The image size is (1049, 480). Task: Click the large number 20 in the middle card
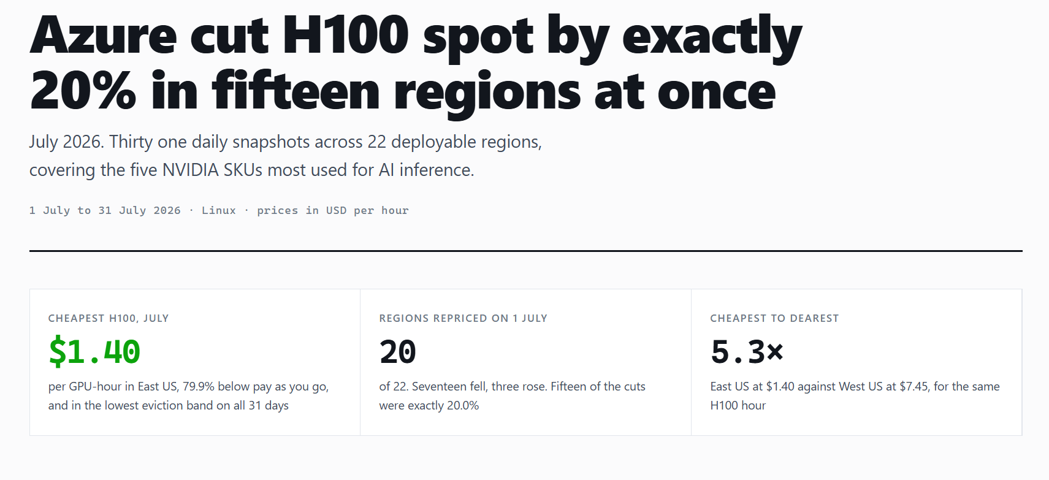[398, 352]
